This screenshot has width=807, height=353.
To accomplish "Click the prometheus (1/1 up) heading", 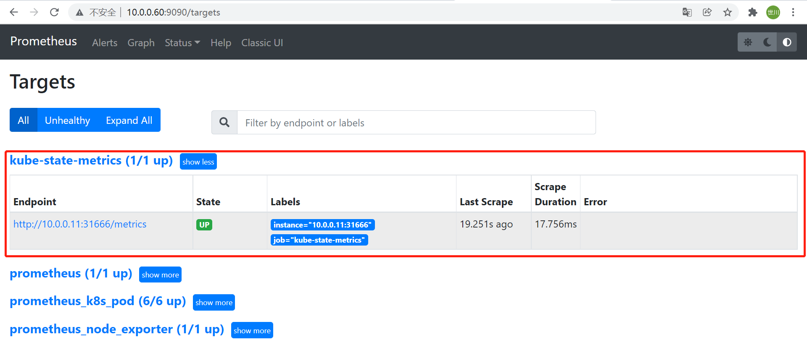I will coord(71,274).
